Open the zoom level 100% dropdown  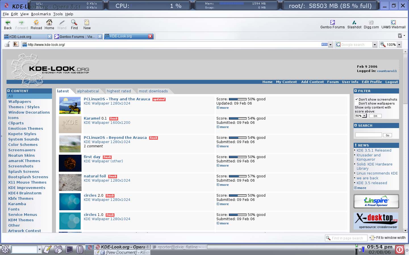(x=399, y=44)
